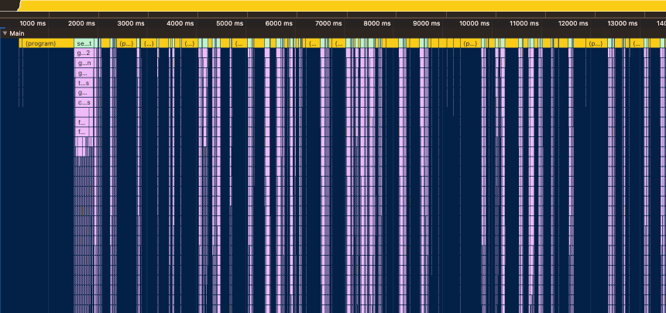Viewport: 666px width, 313px height.
Task: Click the 4000 ms ruler label
Action: [x=180, y=24]
